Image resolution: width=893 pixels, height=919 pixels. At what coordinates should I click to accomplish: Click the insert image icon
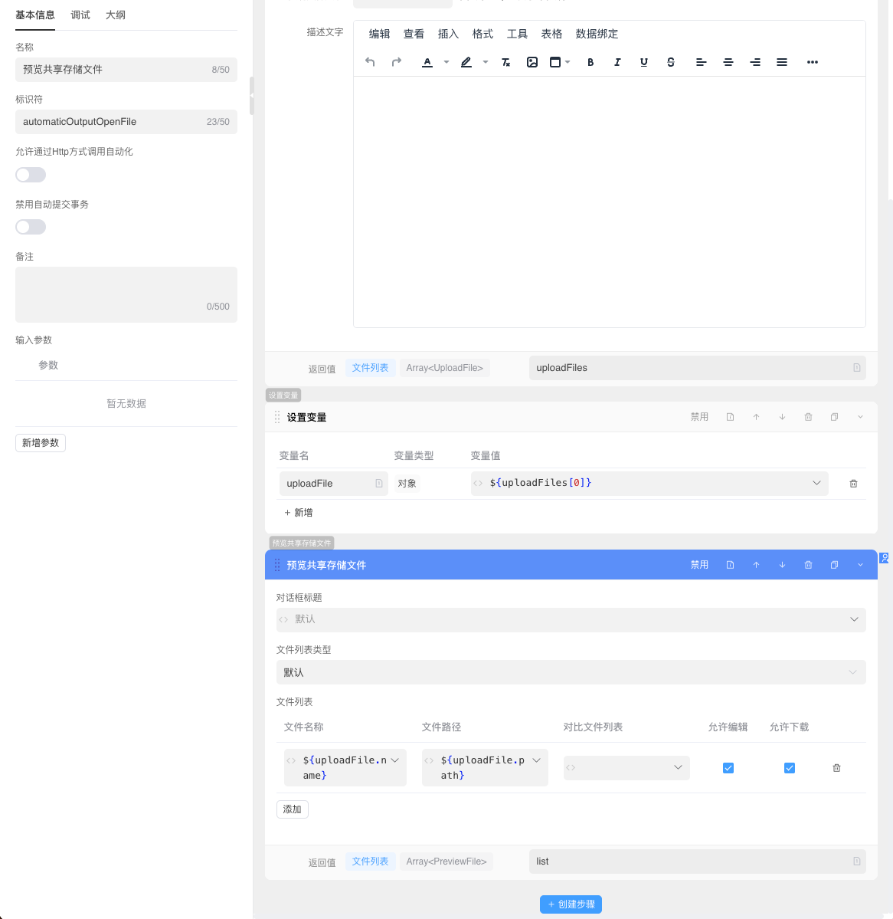[532, 62]
